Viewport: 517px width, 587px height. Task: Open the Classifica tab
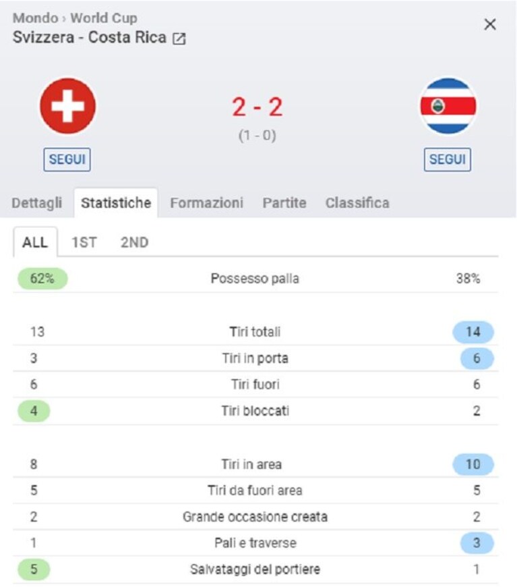[x=357, y=203]
